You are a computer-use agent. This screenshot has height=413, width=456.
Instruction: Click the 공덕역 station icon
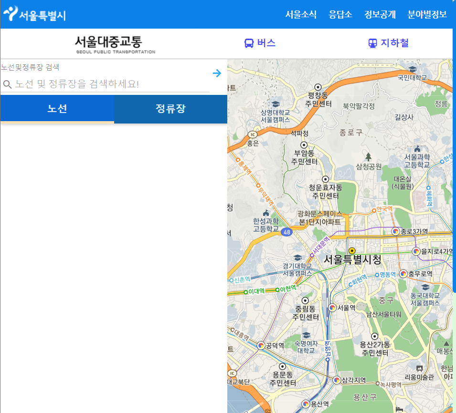point(261,345)
